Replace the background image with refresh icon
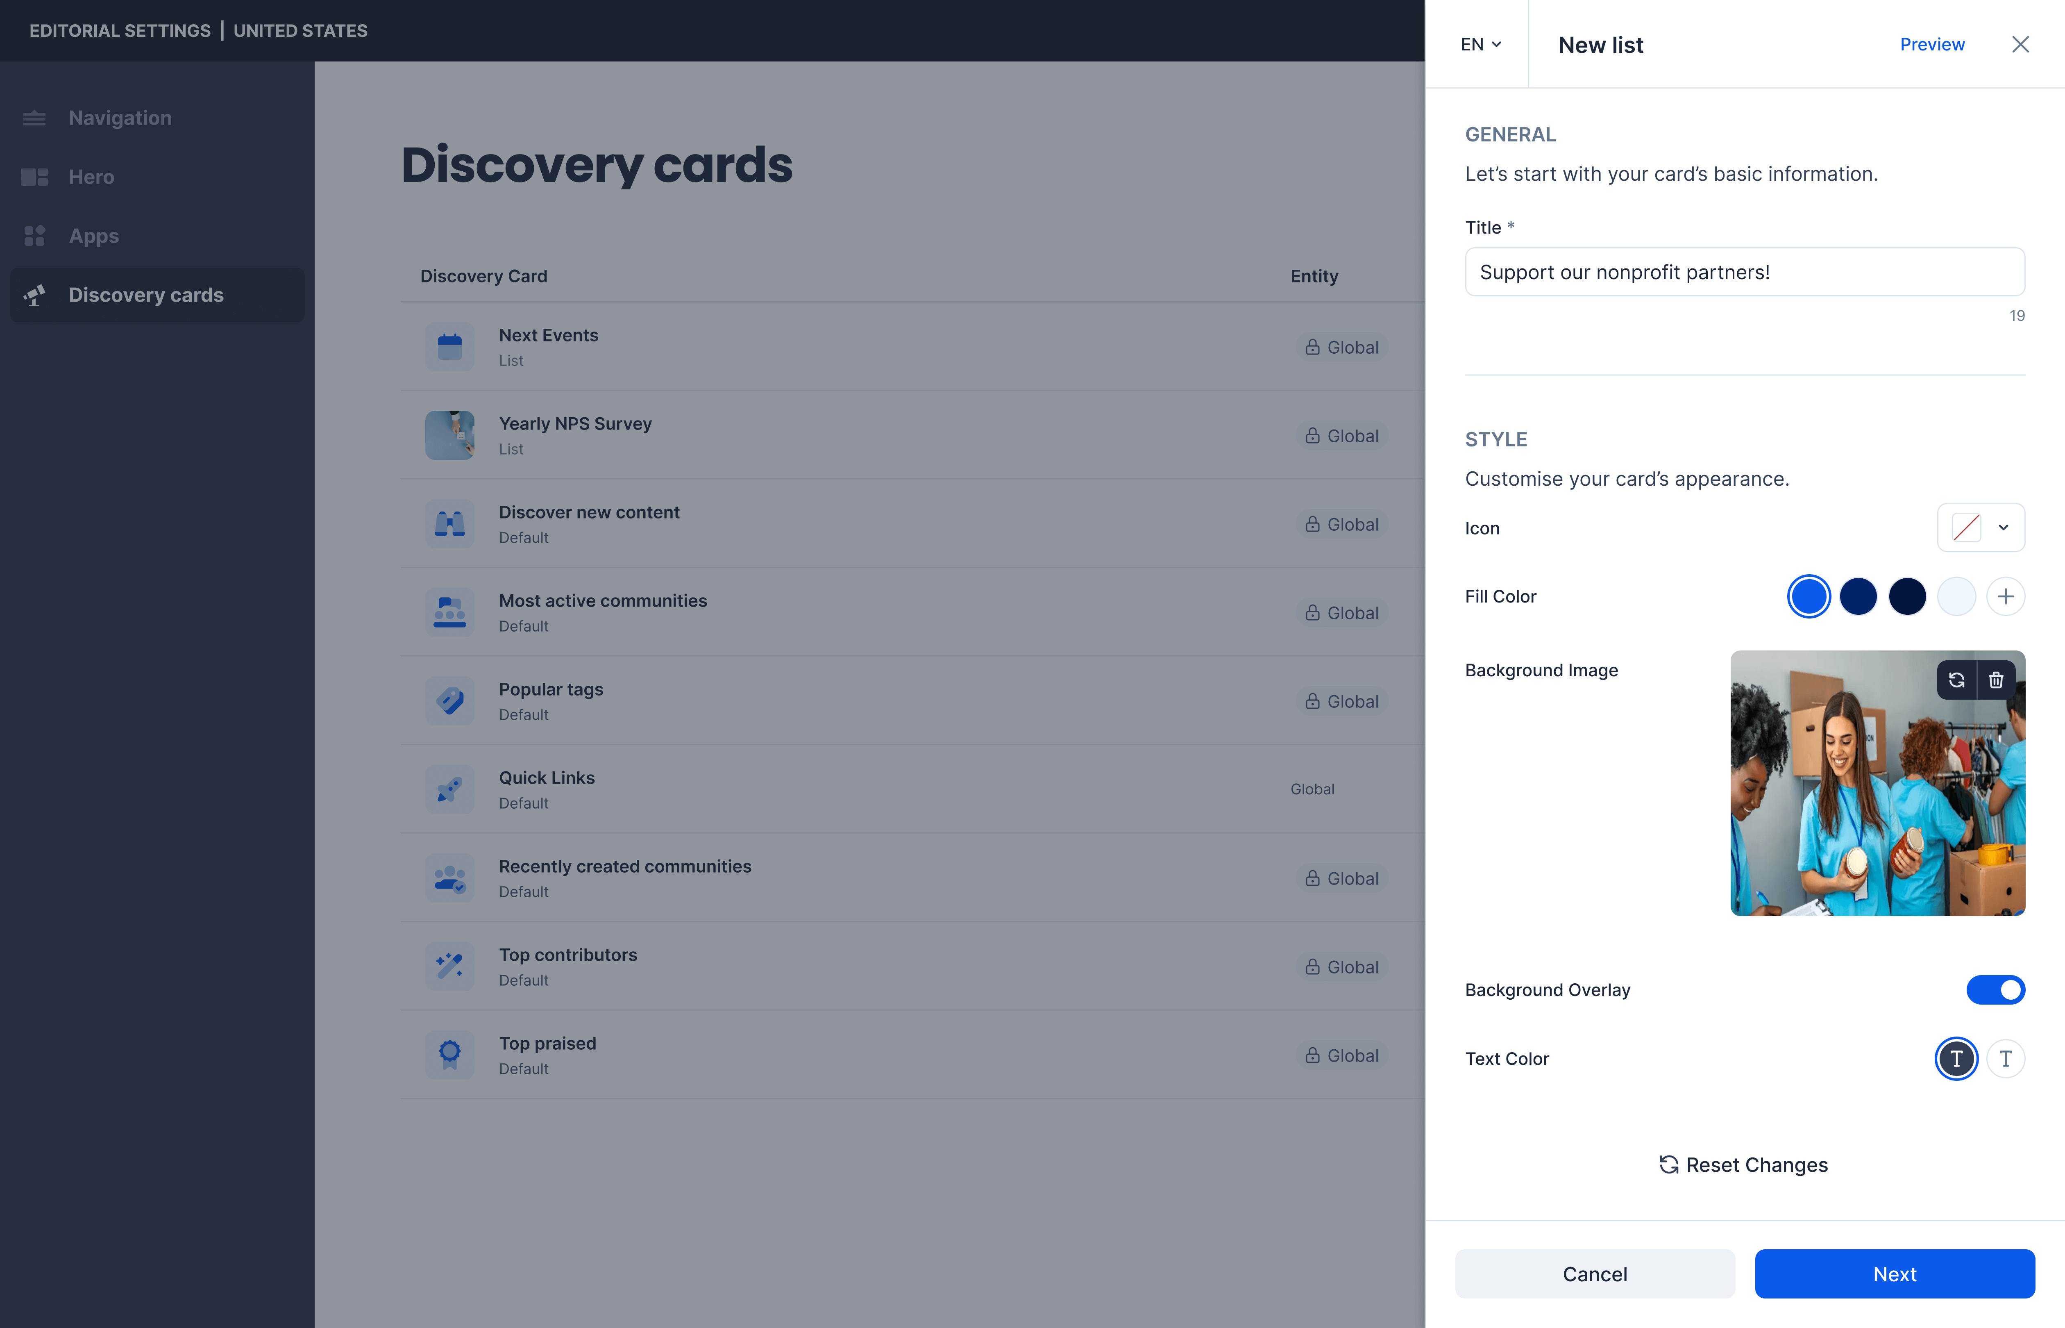The image size is (2065, 1328). pos(1956,680)
